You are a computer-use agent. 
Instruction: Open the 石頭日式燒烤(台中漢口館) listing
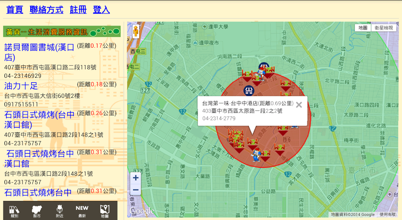39,120
